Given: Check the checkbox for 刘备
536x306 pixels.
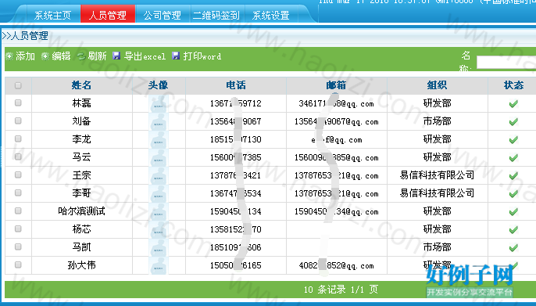Looking at the screenshot, I should click(x=18, y=121).
